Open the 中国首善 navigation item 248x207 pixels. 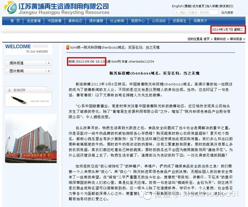pos(55,21)
